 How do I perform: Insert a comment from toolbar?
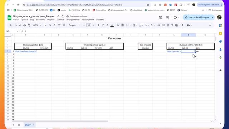click(163, 25)
